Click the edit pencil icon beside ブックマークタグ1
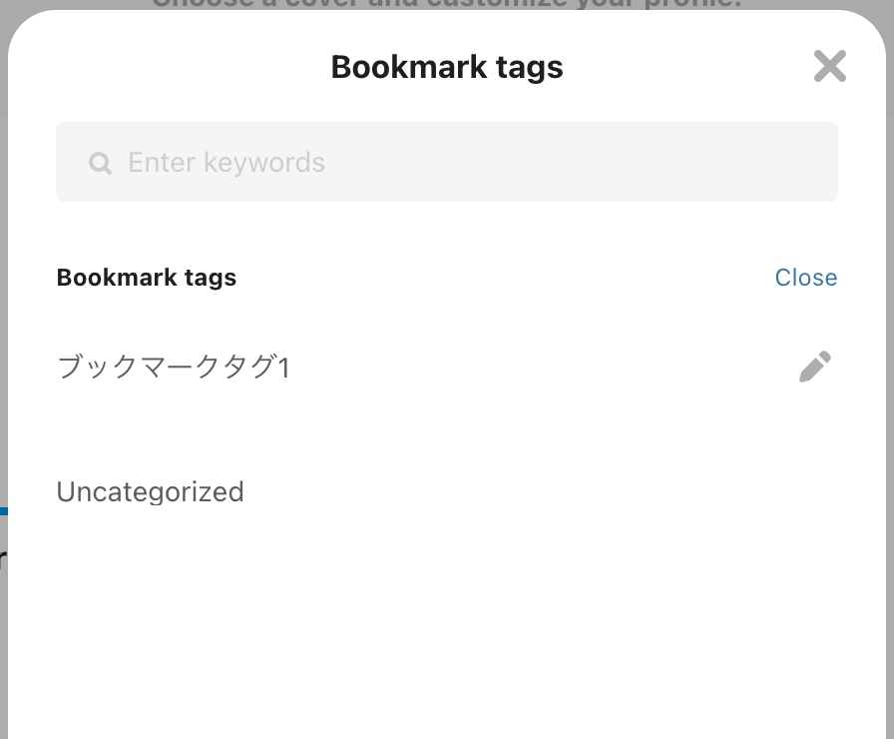 [x=815, y=367]
